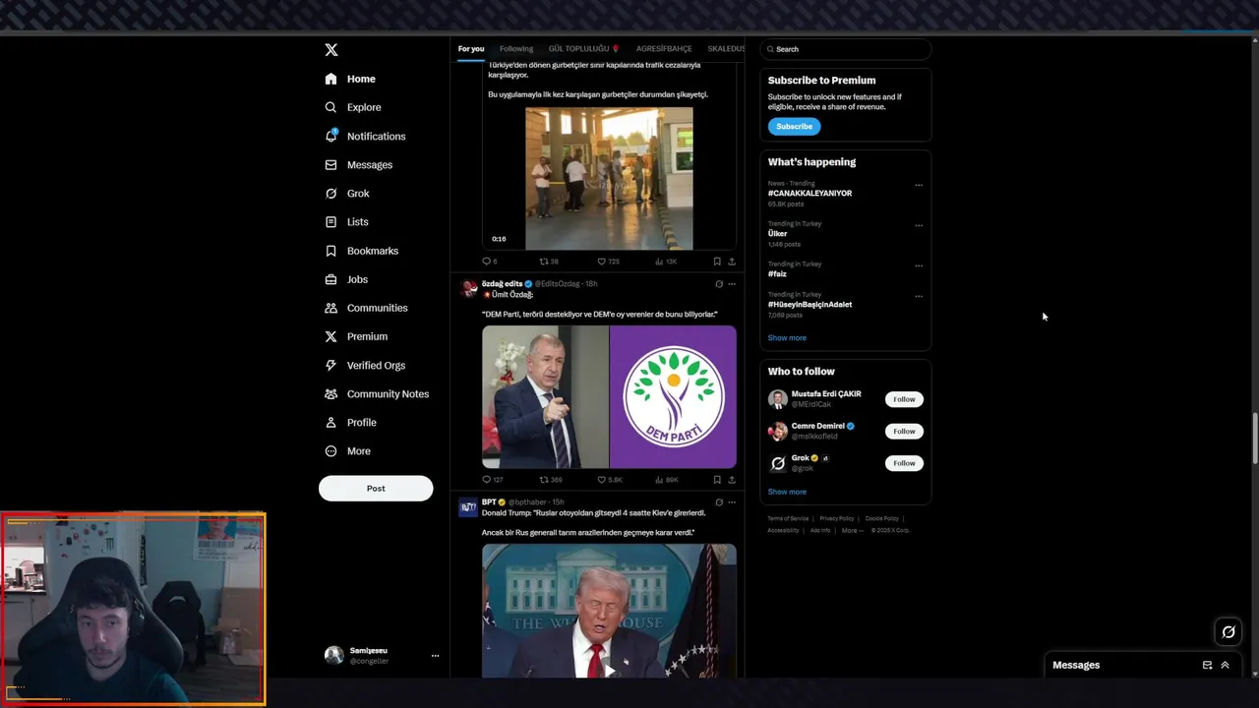Click the Post button

click(376, 488)
